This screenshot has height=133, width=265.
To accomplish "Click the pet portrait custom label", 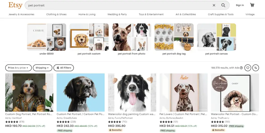I will (89, 54).
